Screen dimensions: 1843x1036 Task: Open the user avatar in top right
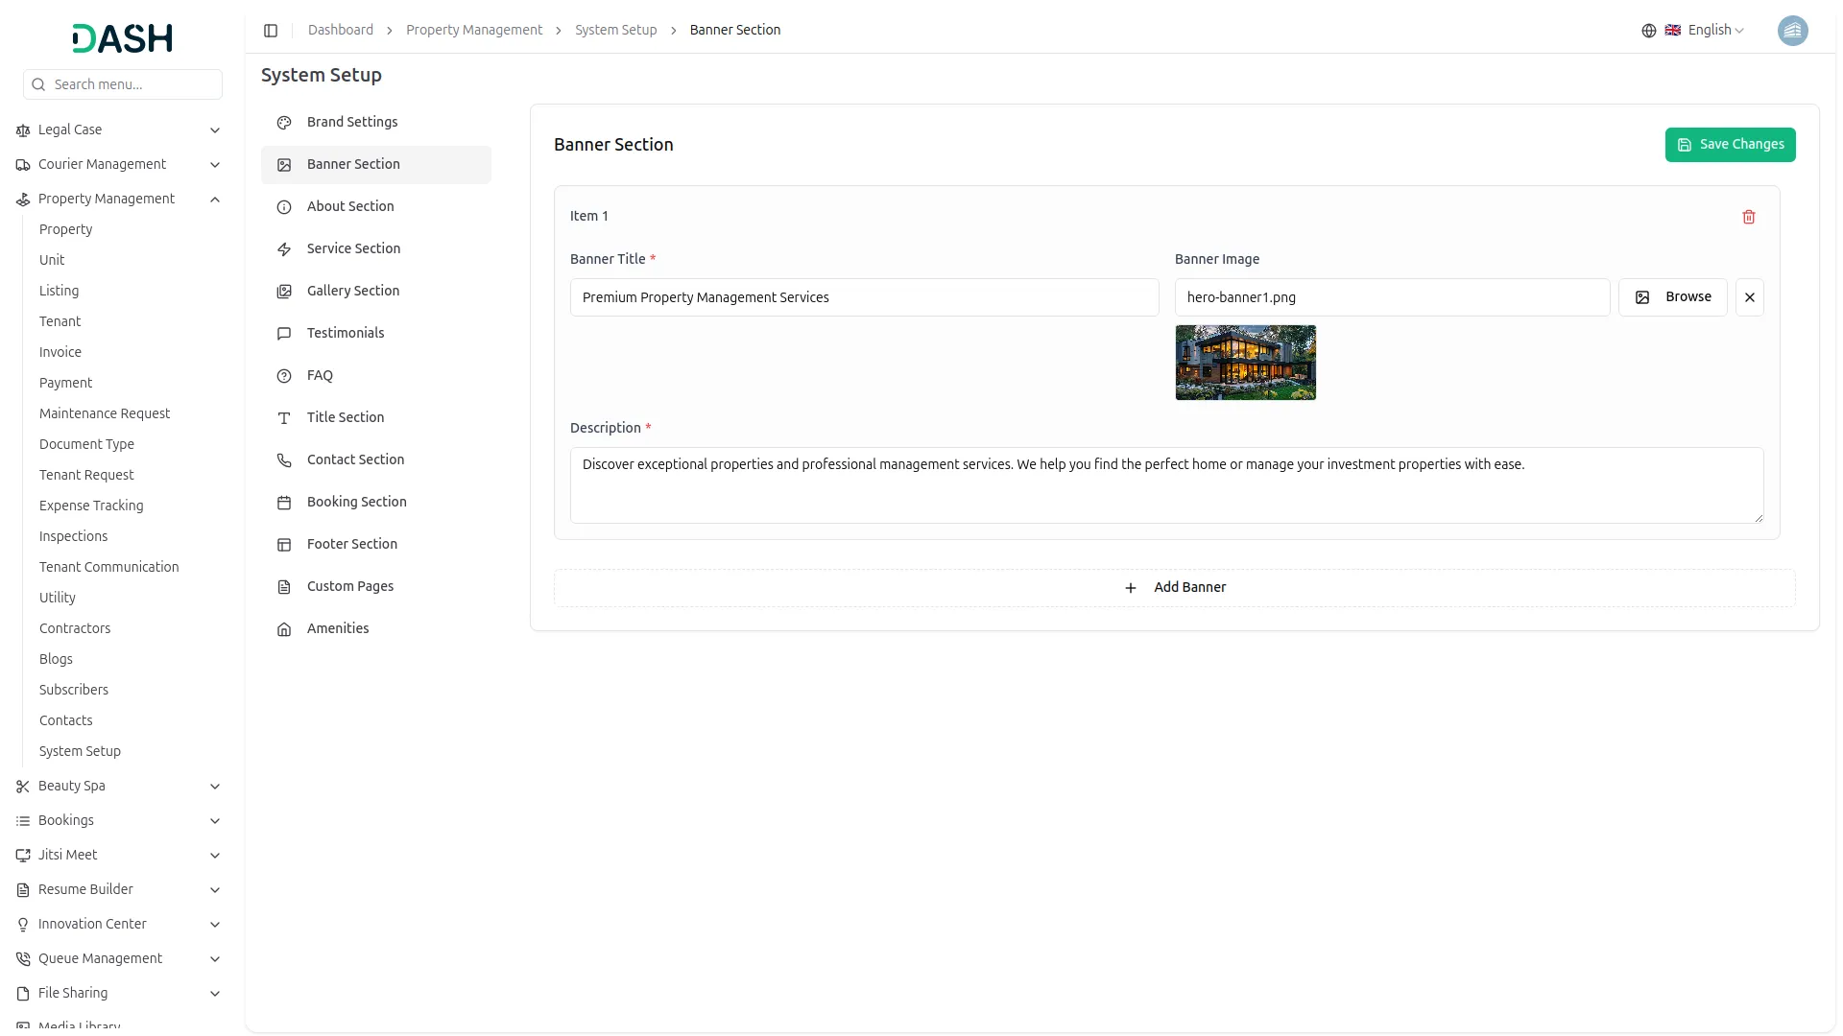[x=1792, y=31]
